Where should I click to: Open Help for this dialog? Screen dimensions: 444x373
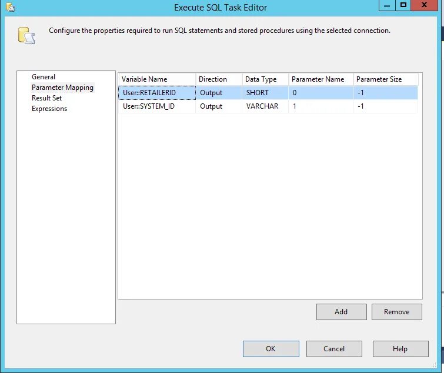[400, 349]
